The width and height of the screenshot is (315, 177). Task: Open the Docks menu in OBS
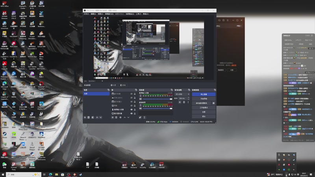(109, 14)
